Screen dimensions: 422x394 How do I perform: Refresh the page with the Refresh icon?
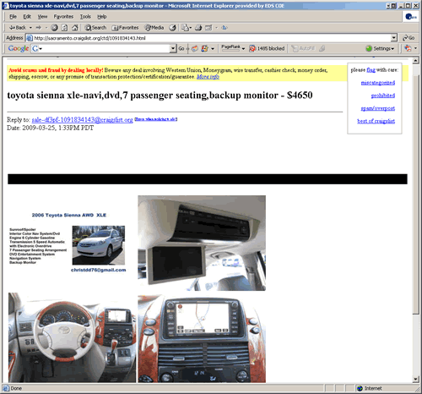pyautogui.click(x=65, y=28)
